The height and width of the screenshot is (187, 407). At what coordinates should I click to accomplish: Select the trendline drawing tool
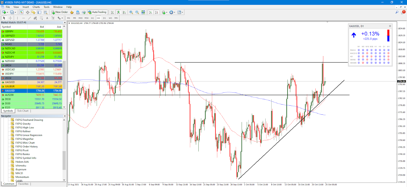click(29, 18)
